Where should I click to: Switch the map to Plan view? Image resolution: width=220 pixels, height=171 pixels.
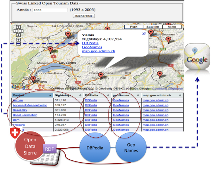pos(134,27)
